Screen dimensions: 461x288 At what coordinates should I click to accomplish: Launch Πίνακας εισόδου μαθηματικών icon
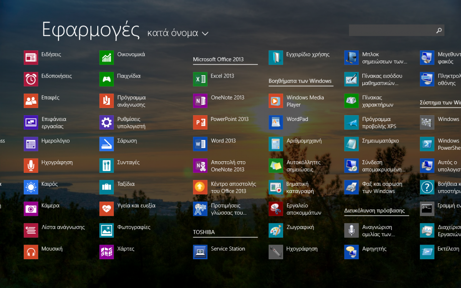tap(352, 79)
